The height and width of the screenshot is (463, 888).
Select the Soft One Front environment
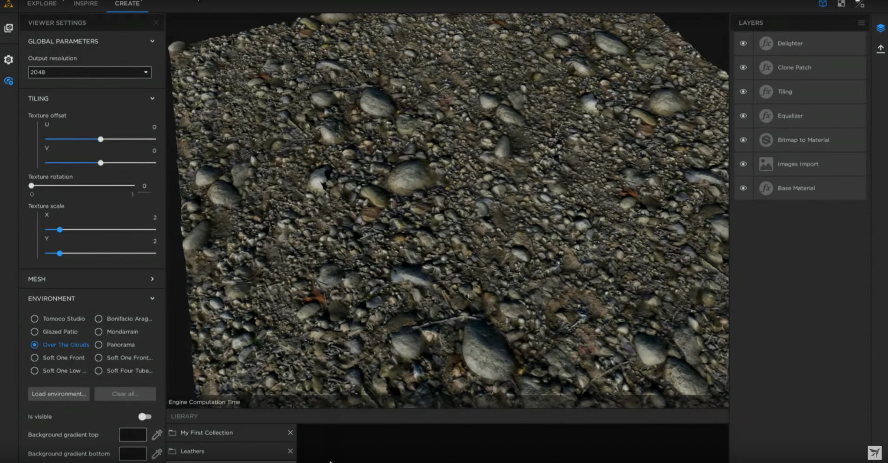point(34,358)
